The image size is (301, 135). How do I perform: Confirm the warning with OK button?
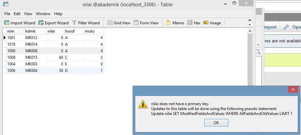click(216, 123)
